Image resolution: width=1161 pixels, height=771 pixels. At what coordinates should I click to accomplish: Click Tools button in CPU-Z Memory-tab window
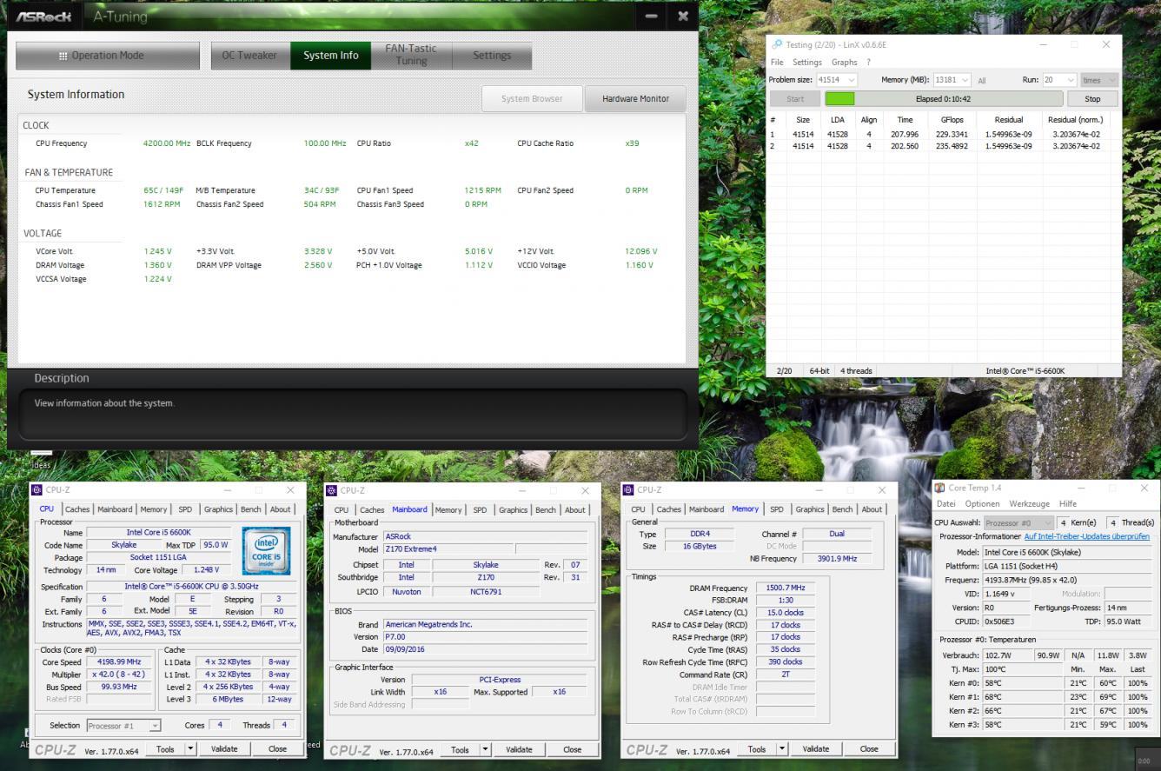tap(757, 748)
